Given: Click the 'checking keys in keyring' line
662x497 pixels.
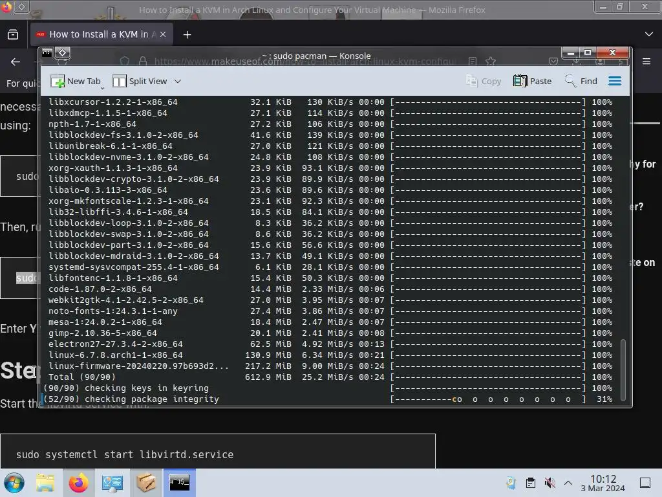Looking at the screenshot, I should 328,388.
